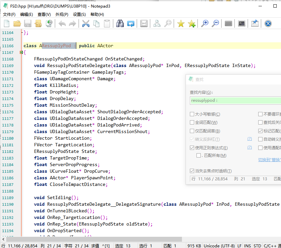Image resolution: width=281 pixels, height=248 pixels.
Task: Uncheck 使用正则表达式(E) checkbox
Action: [192, 148]
